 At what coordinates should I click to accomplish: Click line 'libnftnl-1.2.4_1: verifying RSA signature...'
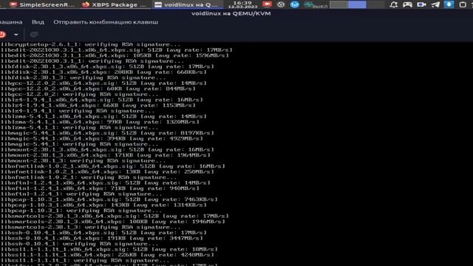point(81,194)
